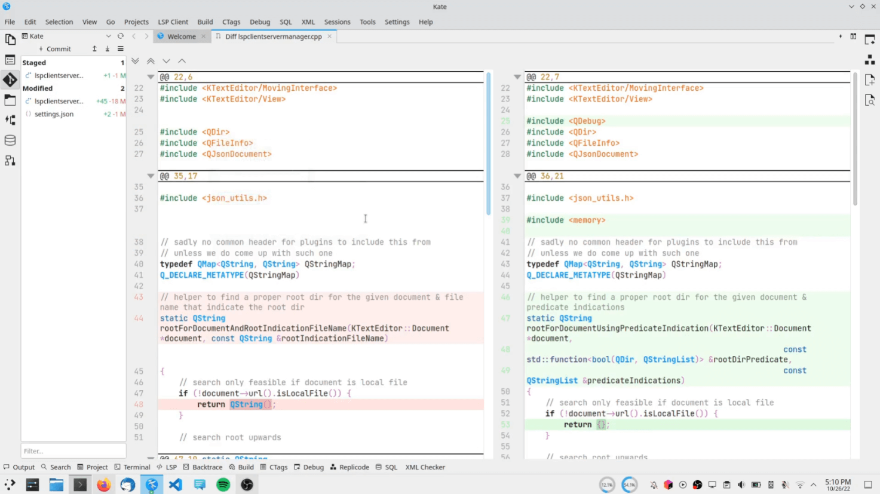Refresh the Git status with the reload icon
This screenshot has width=880, height=494.
tap(121, 36)
